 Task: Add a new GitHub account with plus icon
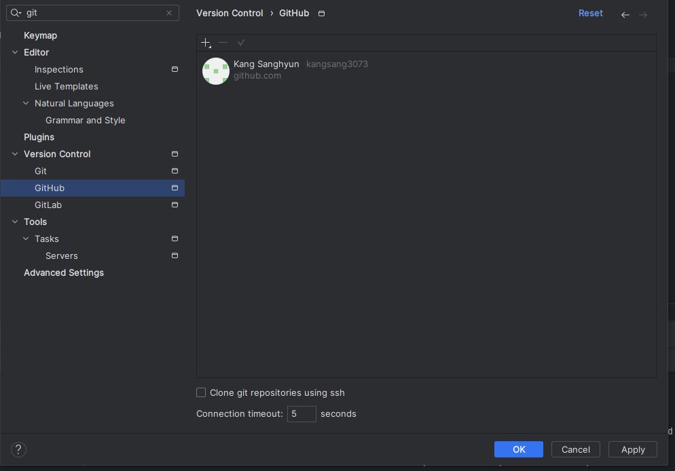(x=206, y=43)
